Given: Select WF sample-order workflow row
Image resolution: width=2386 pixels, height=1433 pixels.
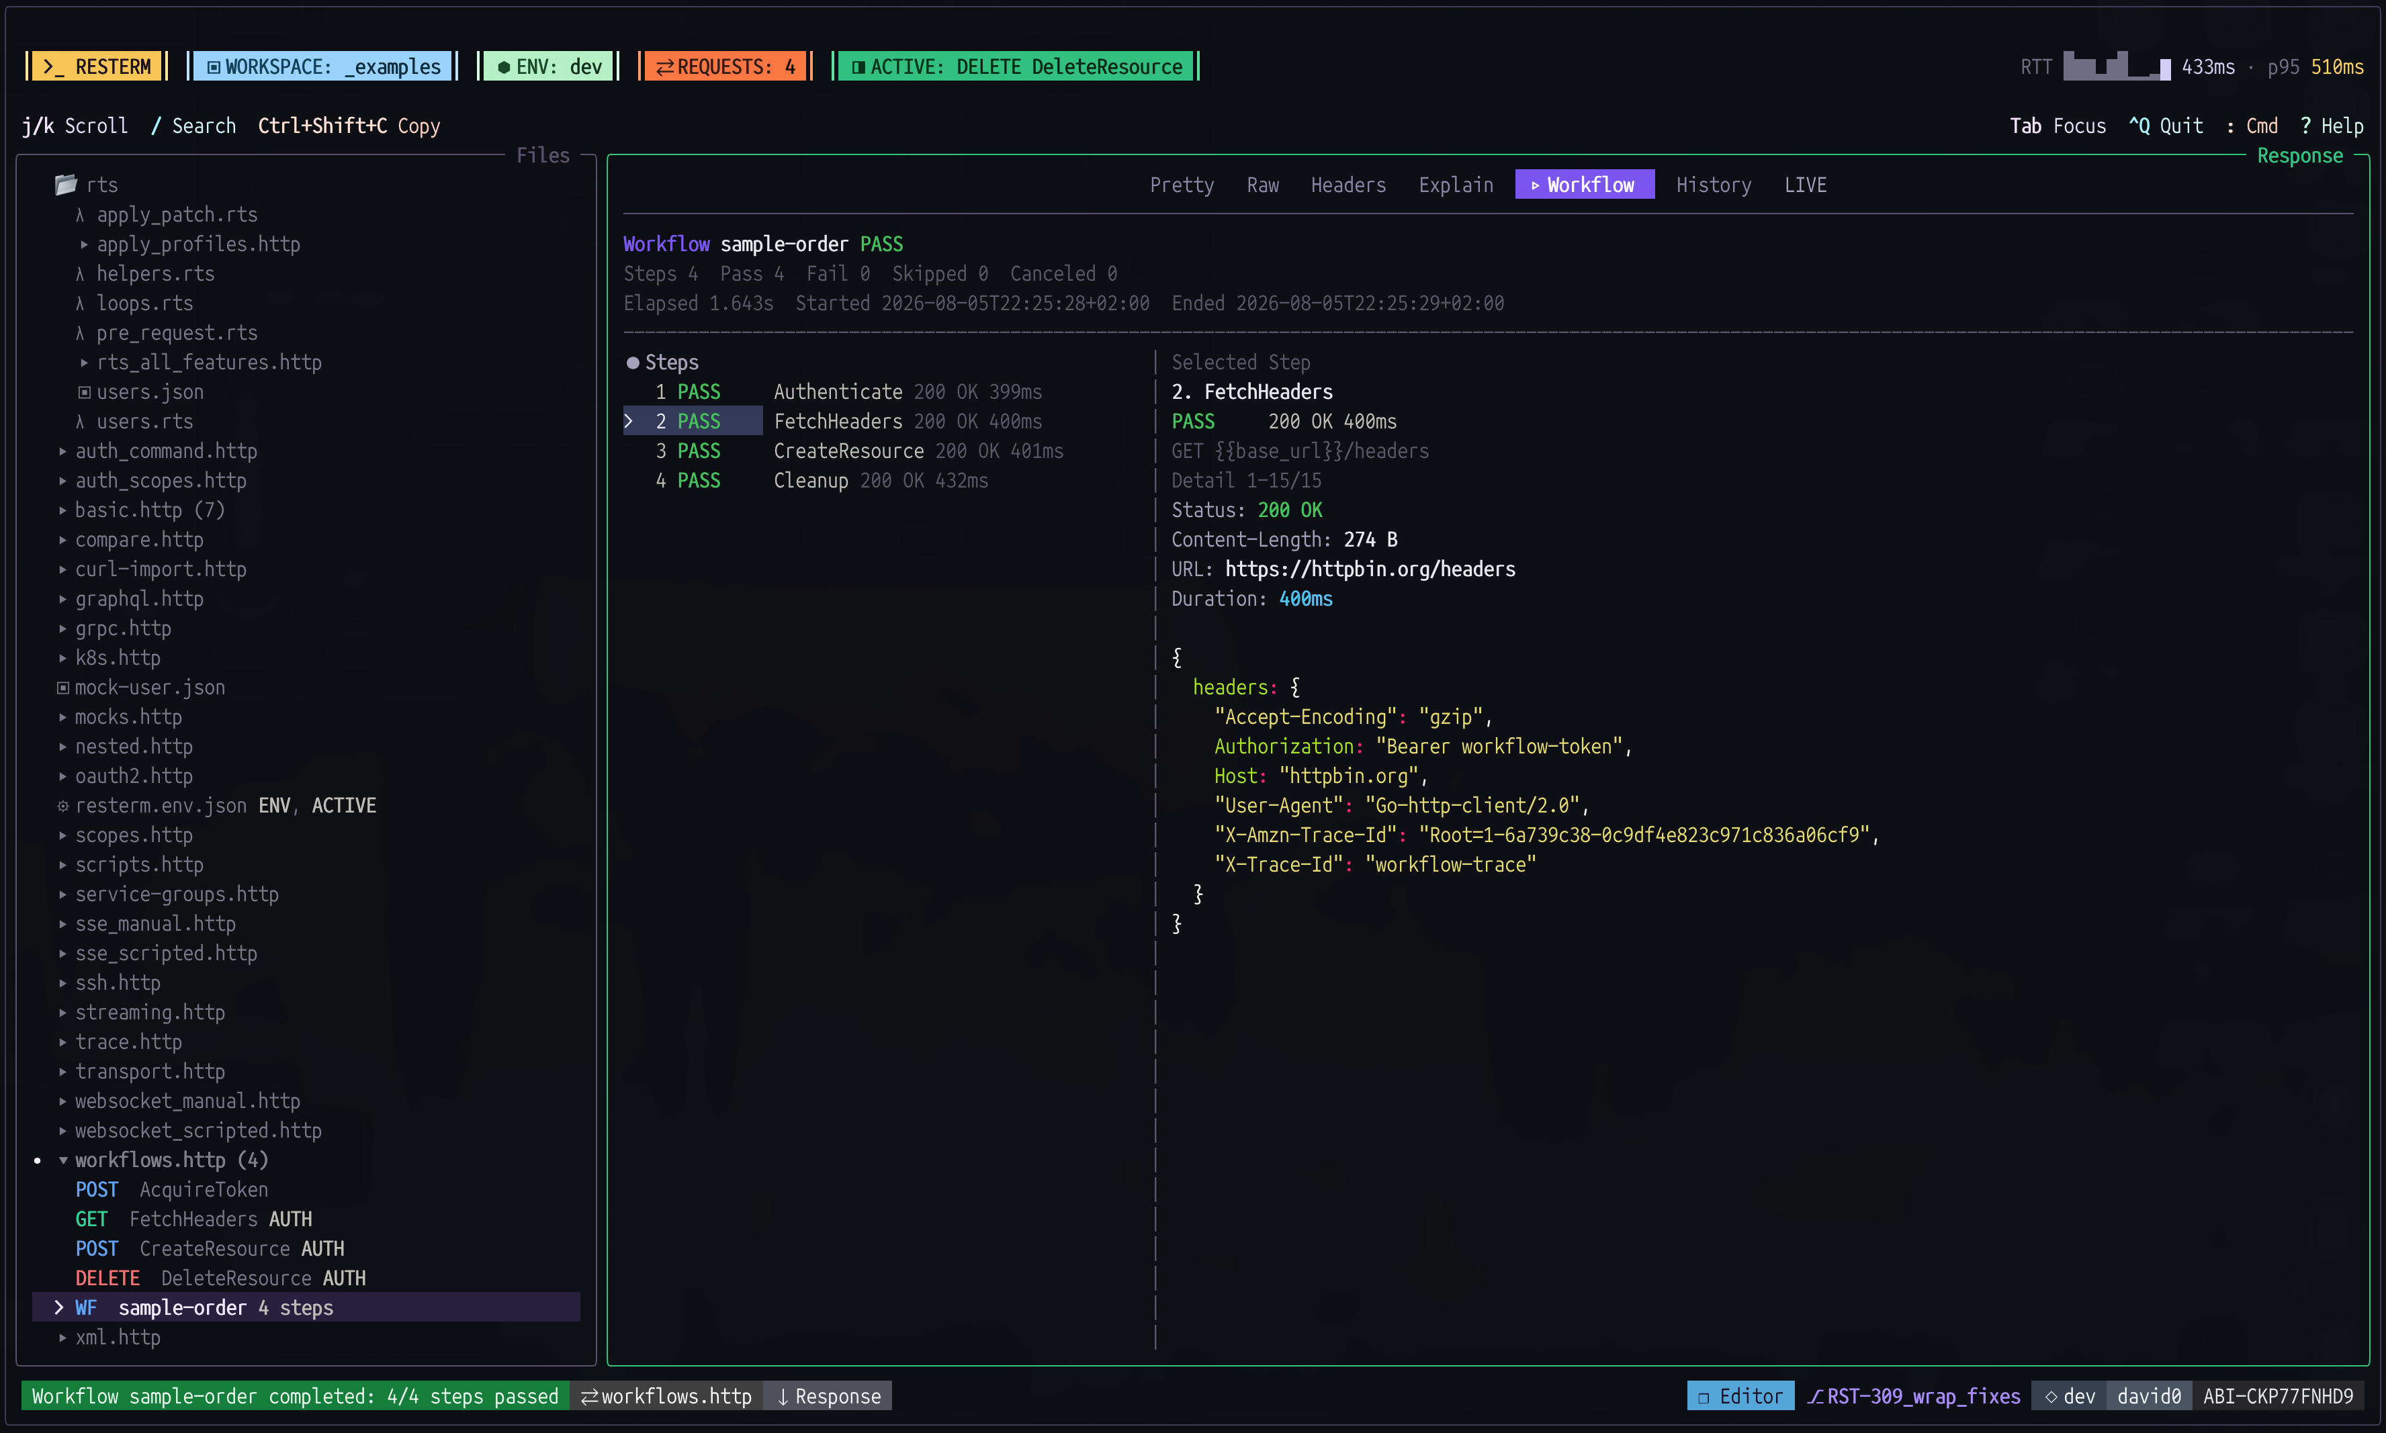Looking at the screenshot, I should pyautogui.click(x=306, y=1307).
